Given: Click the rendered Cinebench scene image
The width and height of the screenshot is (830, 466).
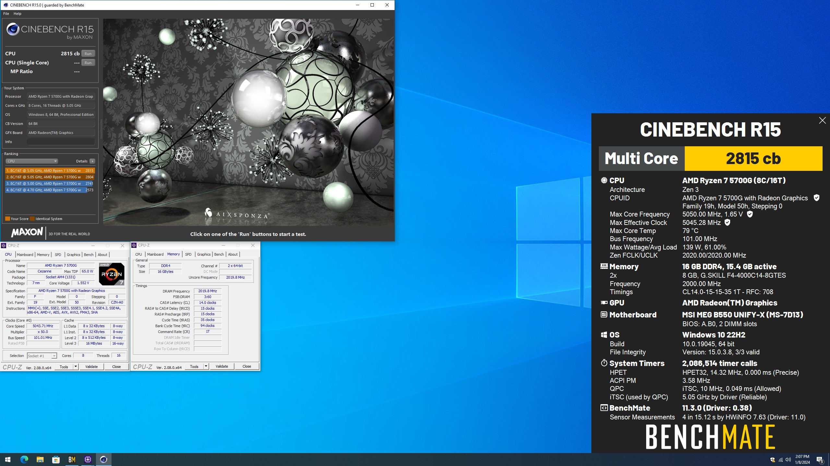Looking at the screenshot, I should (248, 122).
